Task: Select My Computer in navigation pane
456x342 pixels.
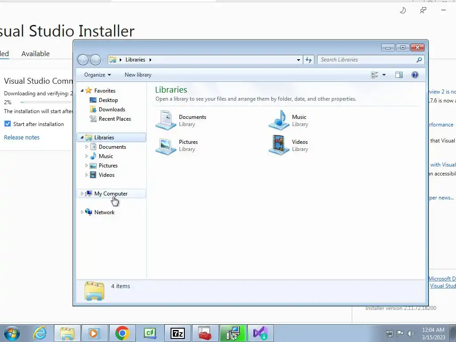Action: coord(111,194)
